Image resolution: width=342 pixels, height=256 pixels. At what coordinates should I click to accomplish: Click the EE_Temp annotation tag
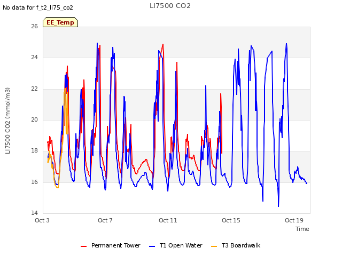pyautogui.click(x=60, y=22)
